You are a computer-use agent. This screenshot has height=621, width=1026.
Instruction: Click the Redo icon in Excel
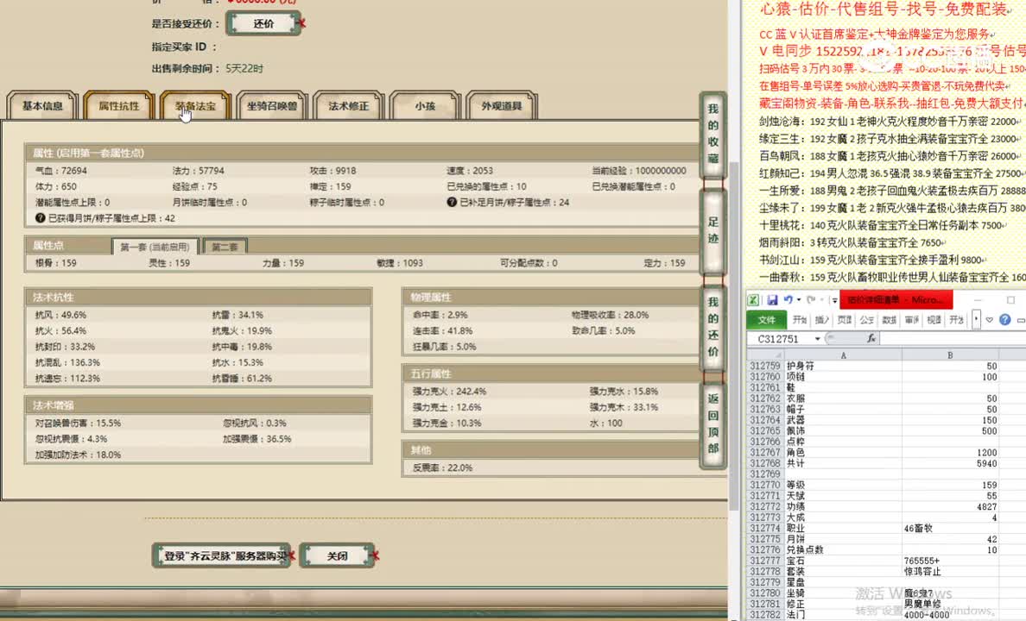coord(810,301)
